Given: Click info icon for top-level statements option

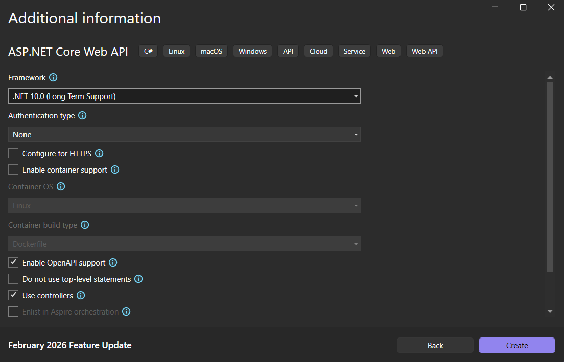Looking at the screenshot, I should [x=138, y=279].
